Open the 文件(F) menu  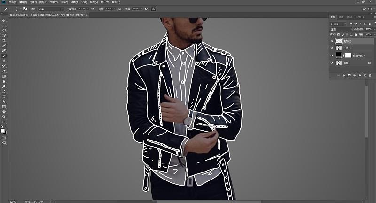[x=13, y=2]
